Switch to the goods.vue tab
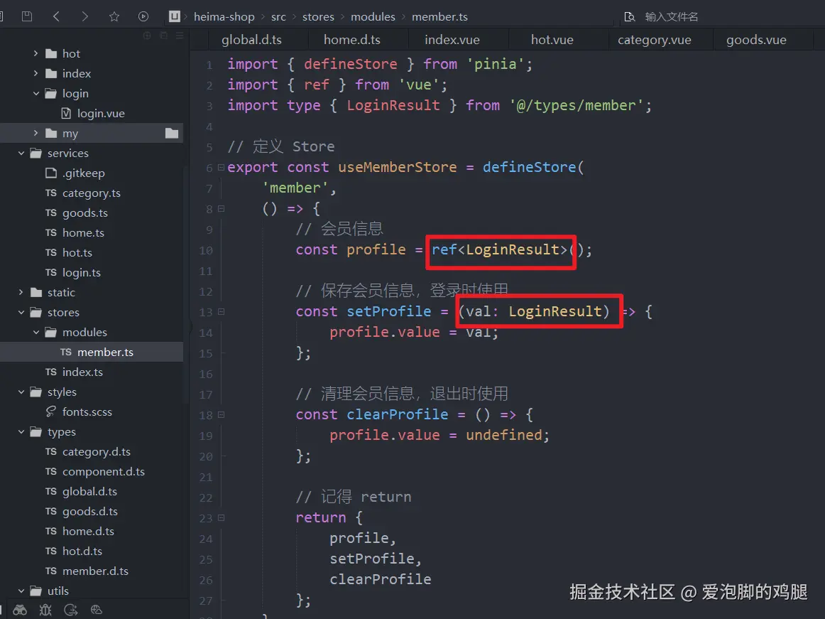 coord(757,40)
